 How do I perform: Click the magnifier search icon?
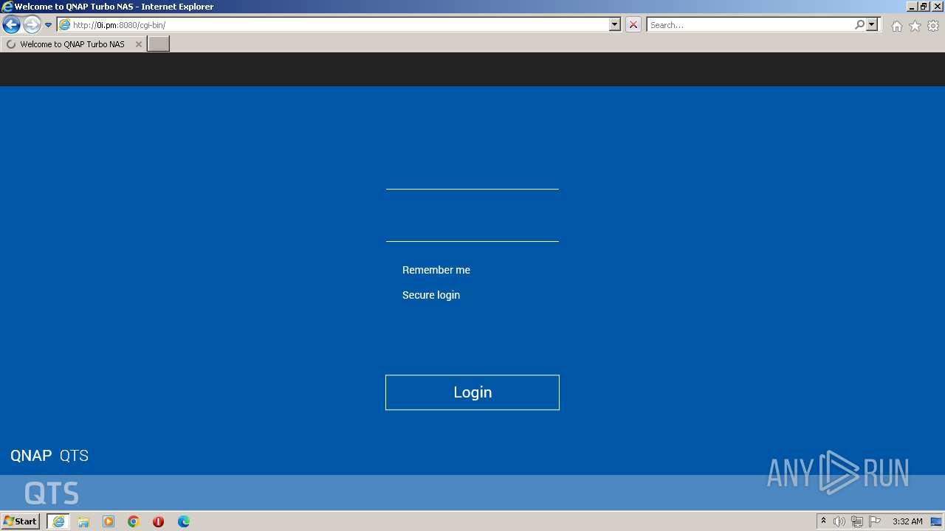tap(859, 25)
